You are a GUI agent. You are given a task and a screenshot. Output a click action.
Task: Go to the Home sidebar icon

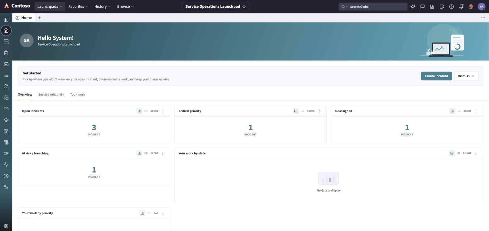[6, 31]
